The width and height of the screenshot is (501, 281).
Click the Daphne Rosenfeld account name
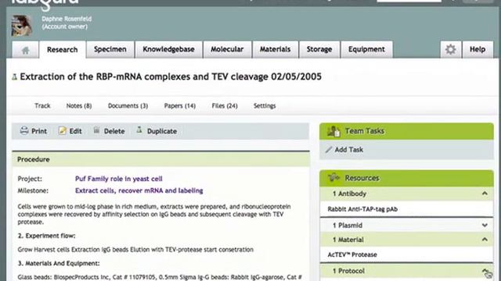click(67, 19)
